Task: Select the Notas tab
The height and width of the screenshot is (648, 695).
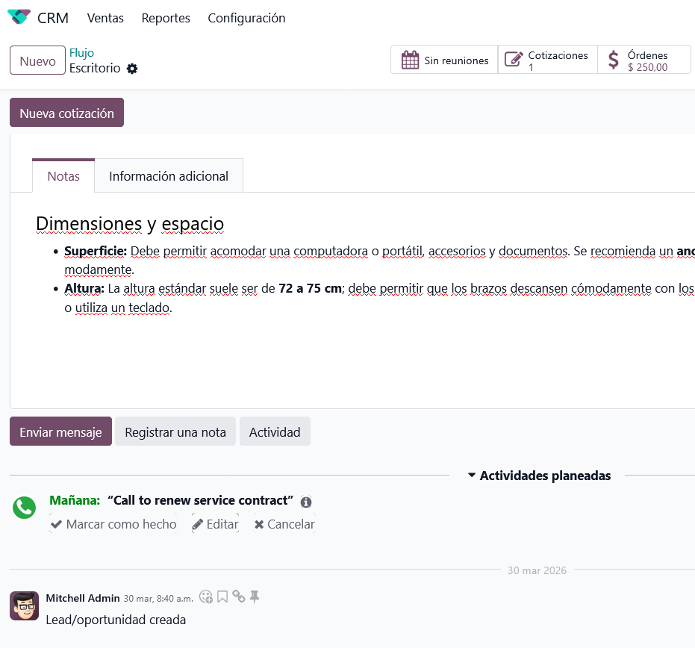Action: click(63, 176)
